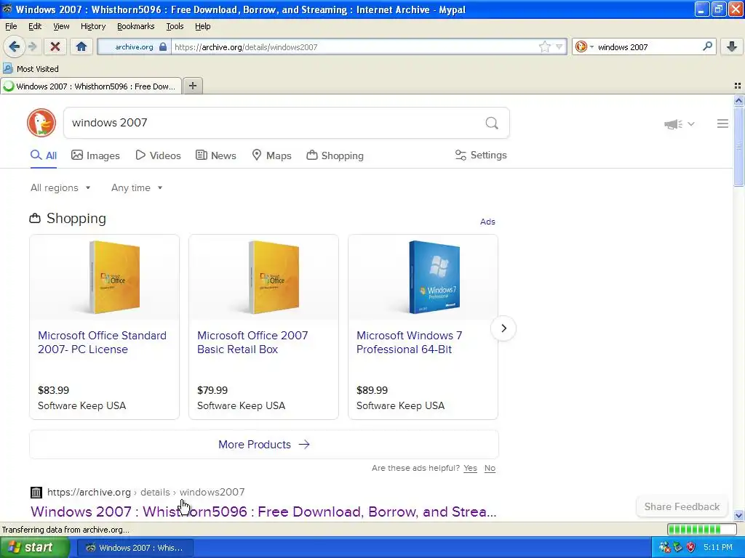The width and height of the screenshot is (745, 558).
Task: Open Microsoft Office 2007 Basic Retail Box link
Action: coord(252,342)
